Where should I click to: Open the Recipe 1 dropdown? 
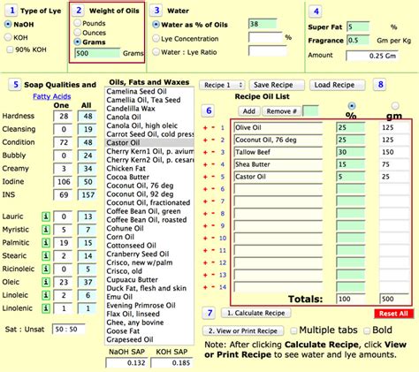[x=222, y=85]
